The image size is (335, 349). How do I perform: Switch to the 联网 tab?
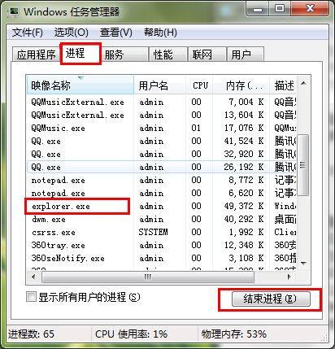[207, 55]
